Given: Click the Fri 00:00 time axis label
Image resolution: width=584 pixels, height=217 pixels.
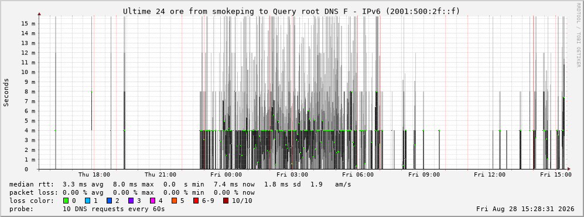Looking at the screenshot, I should tap(226, 175).
